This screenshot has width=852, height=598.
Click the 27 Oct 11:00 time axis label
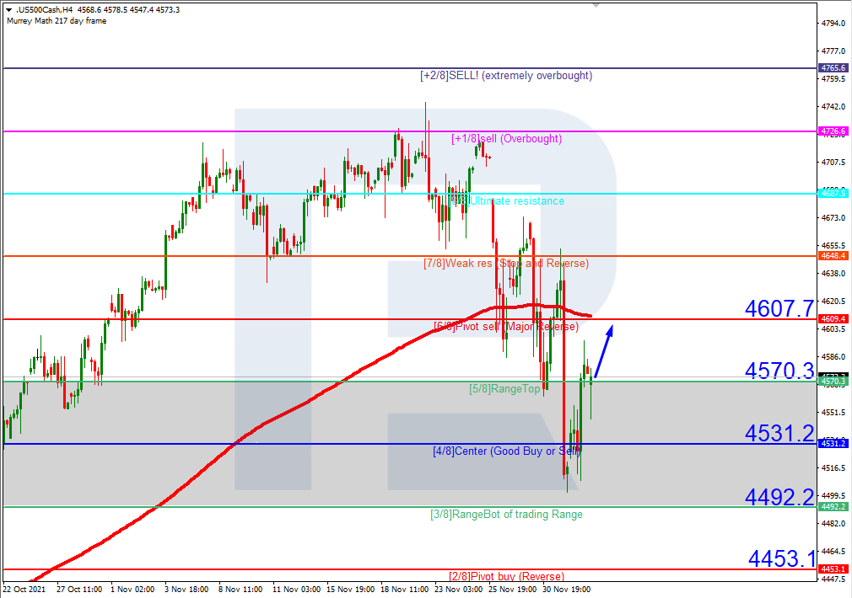pyautogui.click(x=79, y=590)
